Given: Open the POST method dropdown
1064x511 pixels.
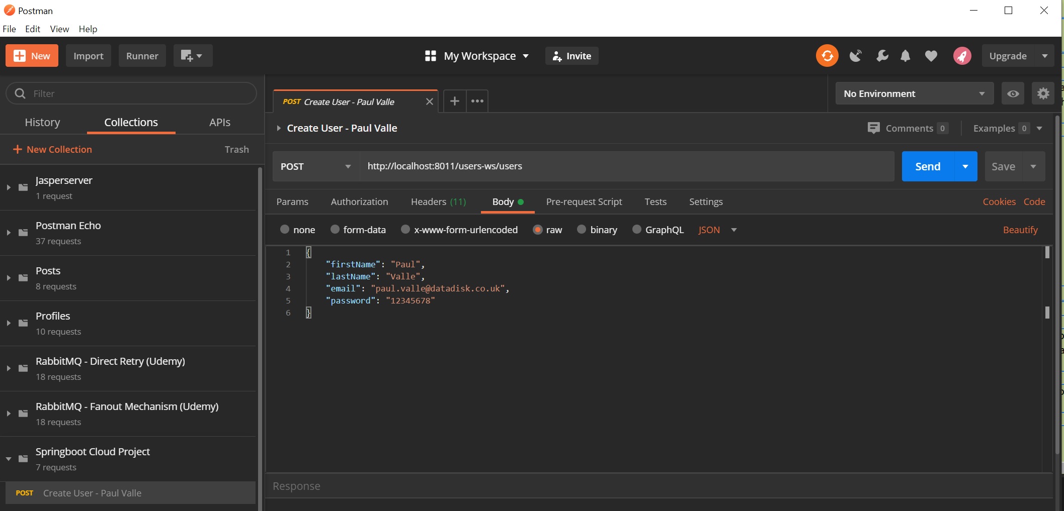Looking at the screenshot, I should 315,166.
